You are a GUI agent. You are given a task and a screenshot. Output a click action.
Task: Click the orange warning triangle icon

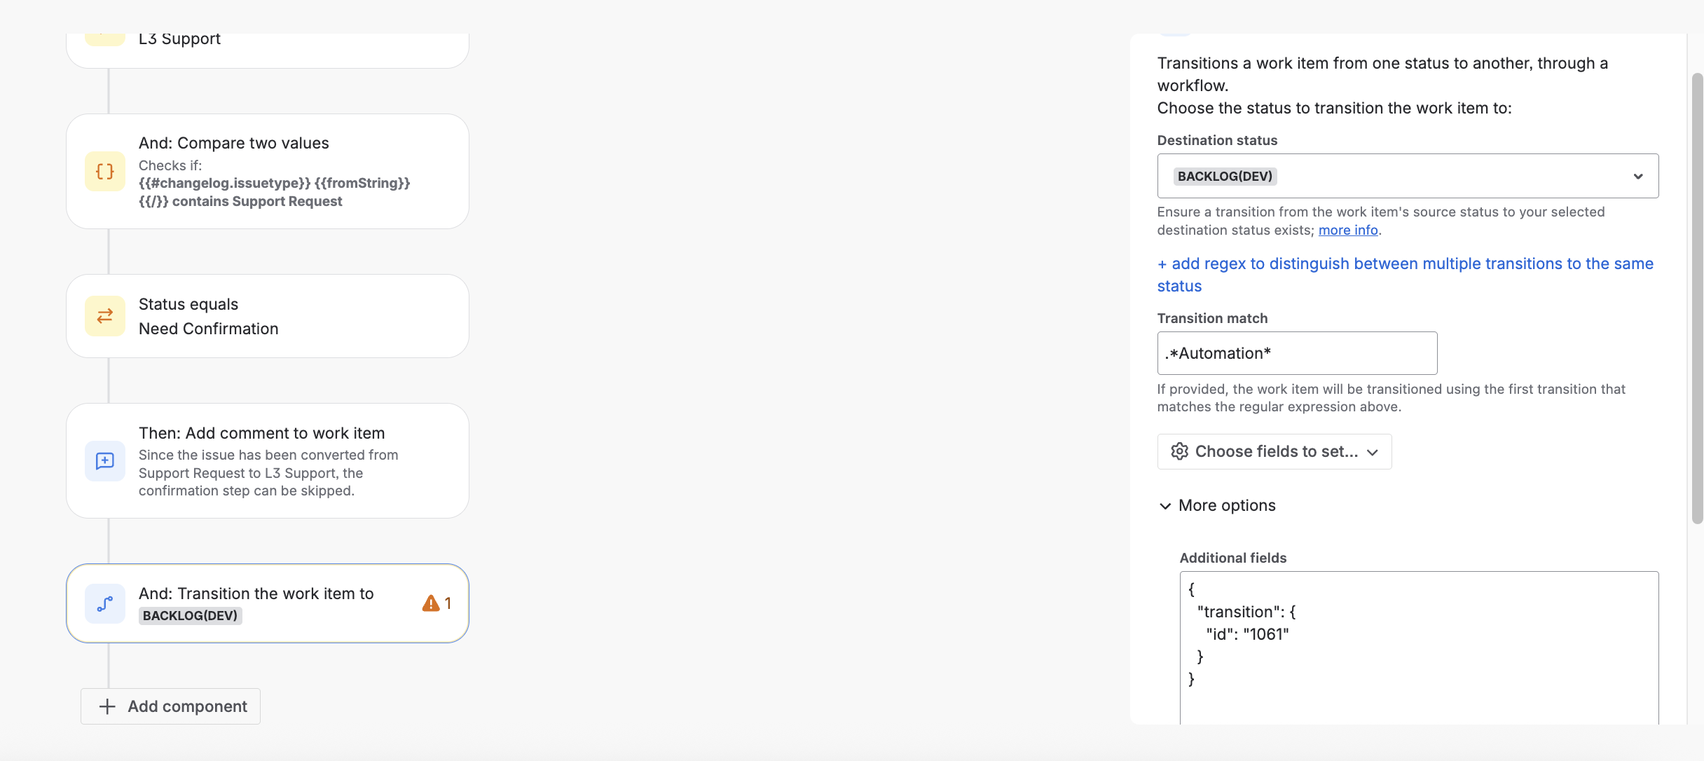431,603
